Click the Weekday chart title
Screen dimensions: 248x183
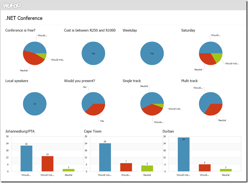(130, 30)
